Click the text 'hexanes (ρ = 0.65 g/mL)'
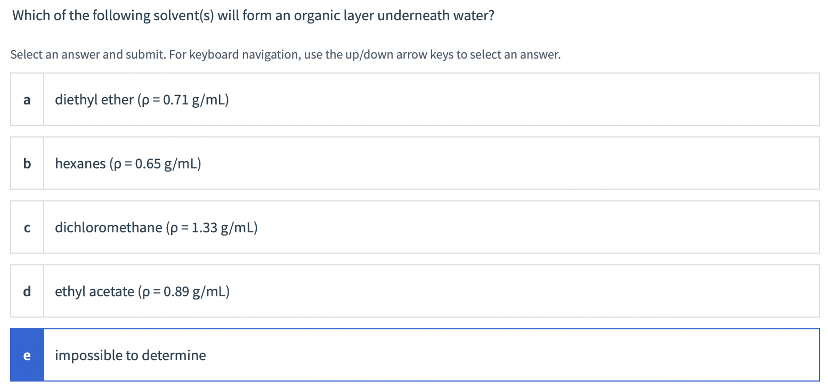Viewport: 828px width, 389px height. [128, 163]
